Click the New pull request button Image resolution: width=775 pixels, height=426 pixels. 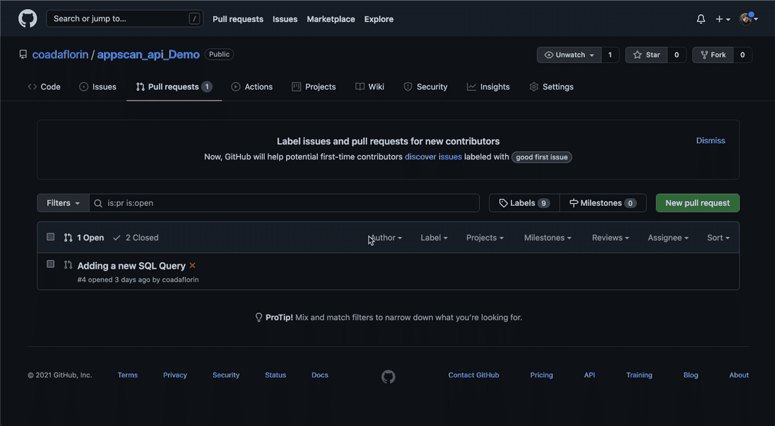[x=697, y=203]
